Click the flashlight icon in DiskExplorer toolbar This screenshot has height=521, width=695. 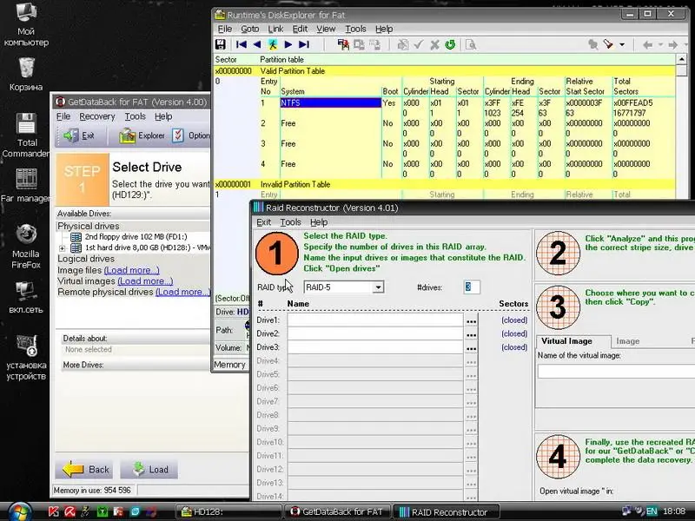point(608,44)
